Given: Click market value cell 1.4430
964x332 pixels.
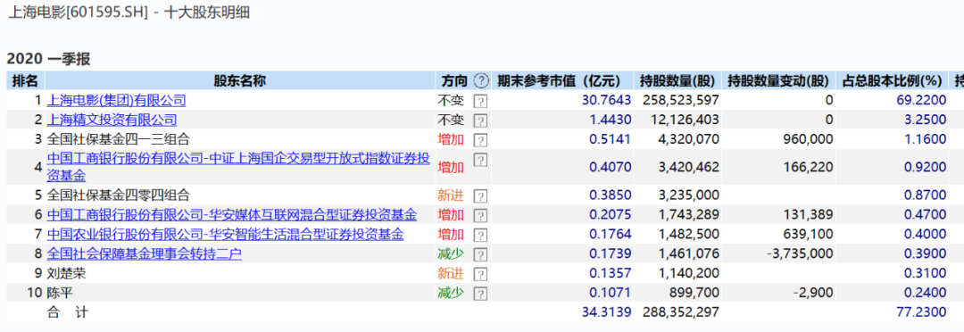Looking at the screenshot, I should tap(610, 120).
